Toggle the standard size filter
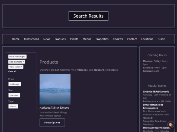 pyautogui.click(x=14, y=95)
